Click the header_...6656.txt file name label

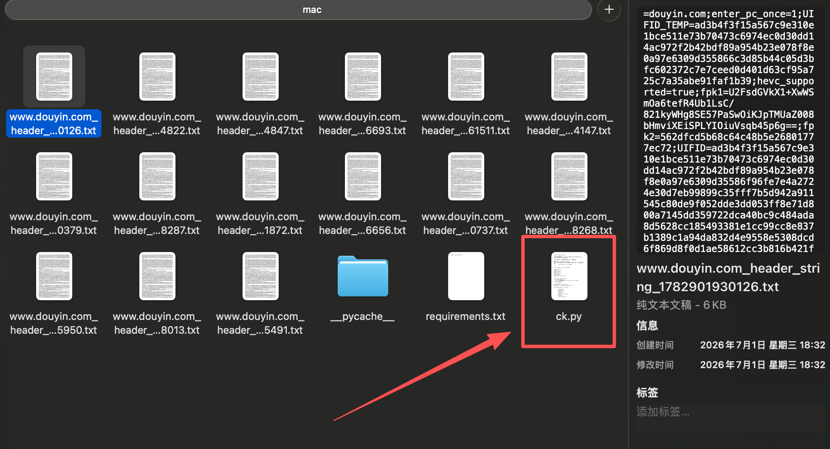pos(363,223)
